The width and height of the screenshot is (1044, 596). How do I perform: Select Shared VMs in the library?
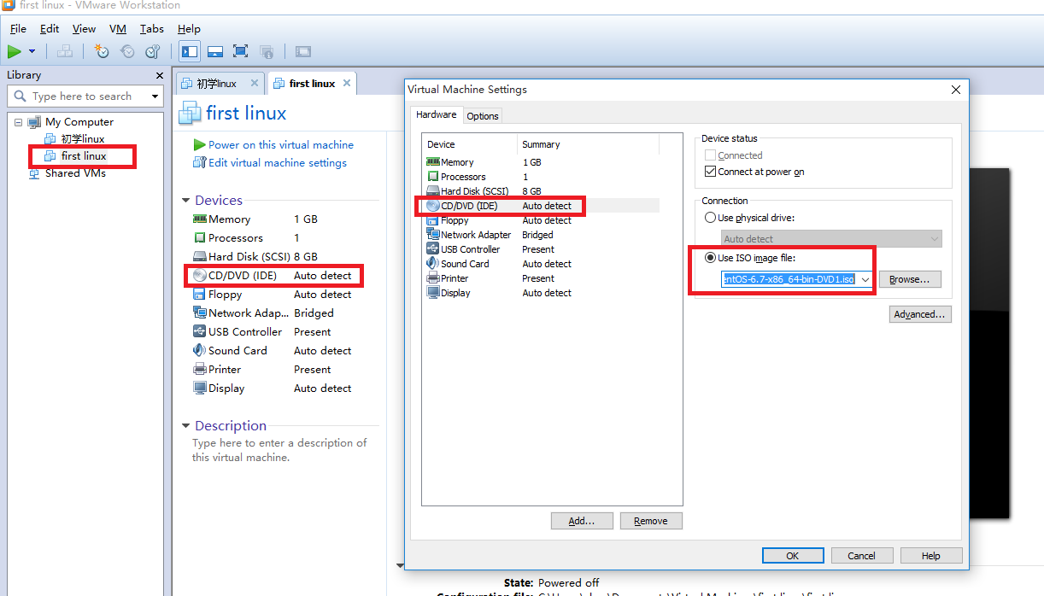[75, 173]
